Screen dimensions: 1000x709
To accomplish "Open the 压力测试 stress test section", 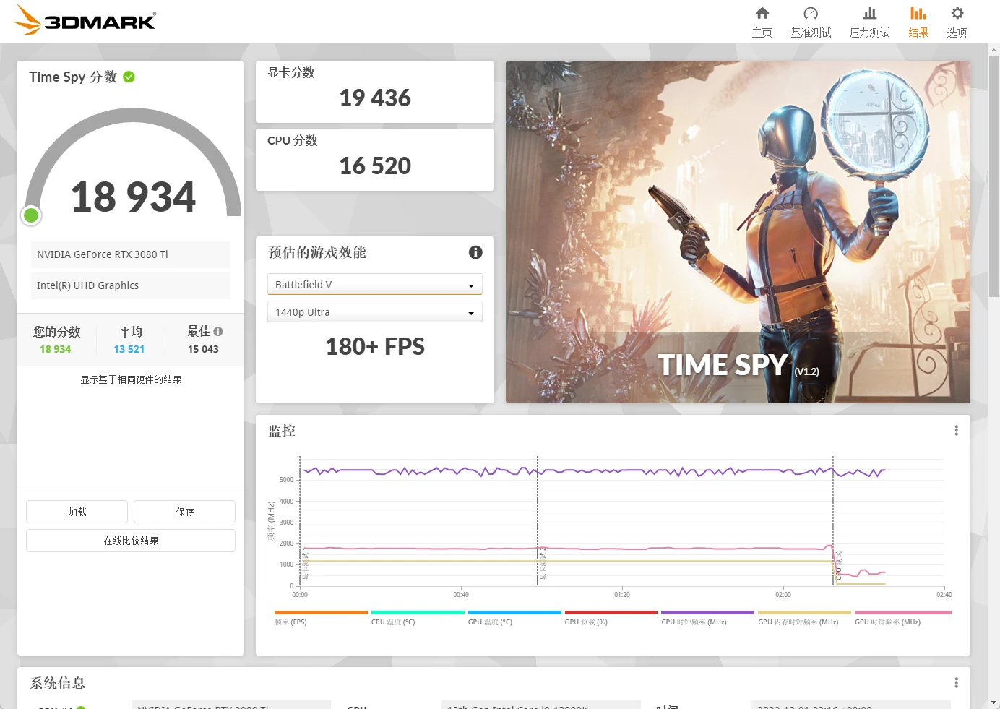I will click(x=869, y=22).
